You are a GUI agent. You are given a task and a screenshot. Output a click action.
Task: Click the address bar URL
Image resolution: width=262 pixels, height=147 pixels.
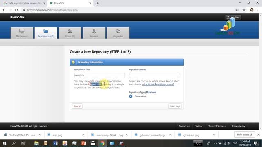pyautogui.click(x=52, y=10)
